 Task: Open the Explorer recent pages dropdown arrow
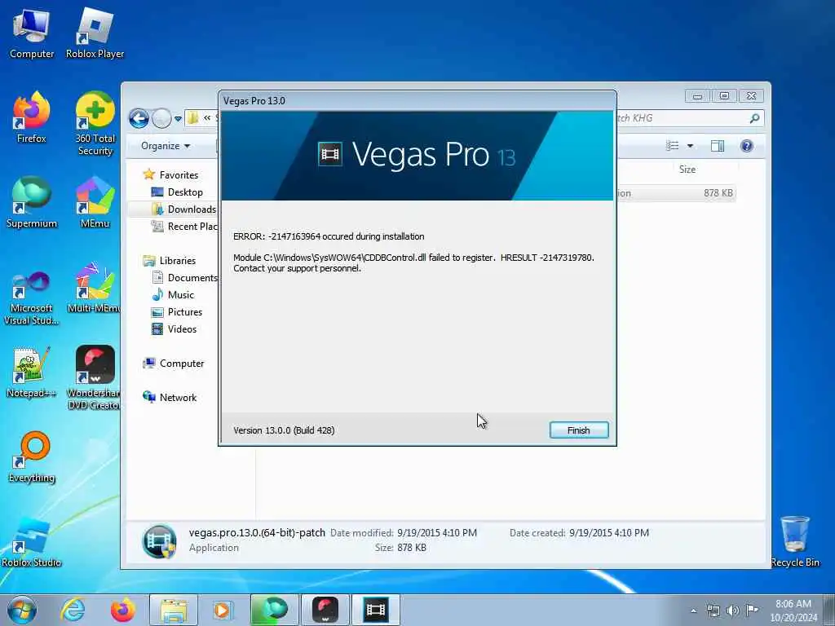[178, 119]
